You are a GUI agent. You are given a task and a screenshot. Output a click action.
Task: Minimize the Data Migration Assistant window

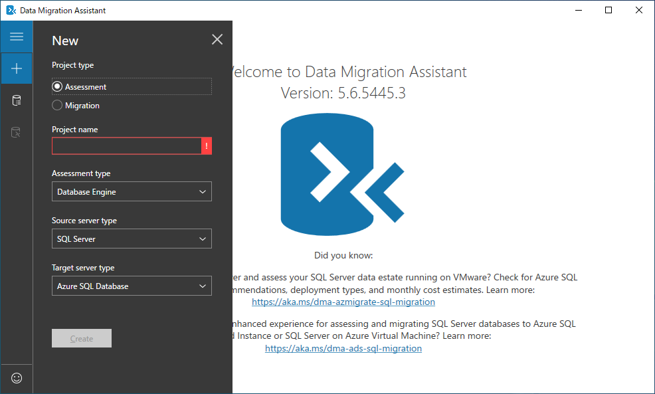[x=579, y=10]
